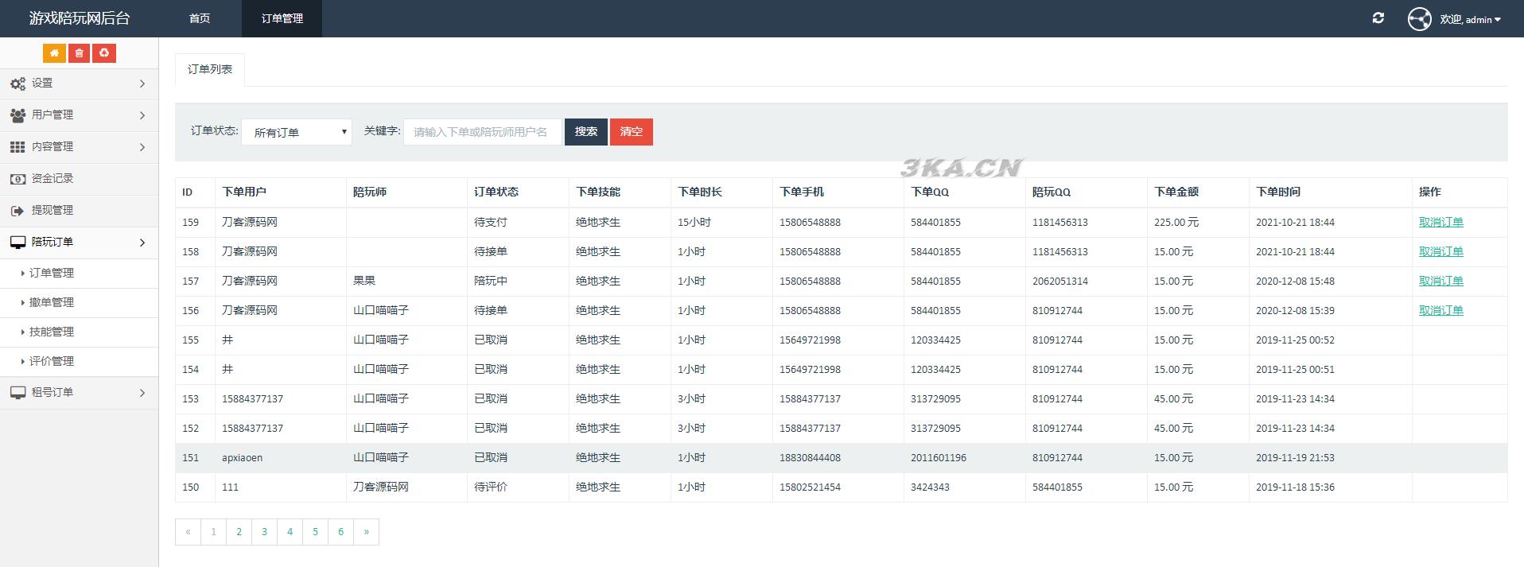Select the 订单列表 tab

point(210,69)
